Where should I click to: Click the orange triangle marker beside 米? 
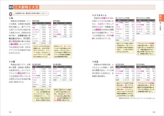click(x=10, y=18)
